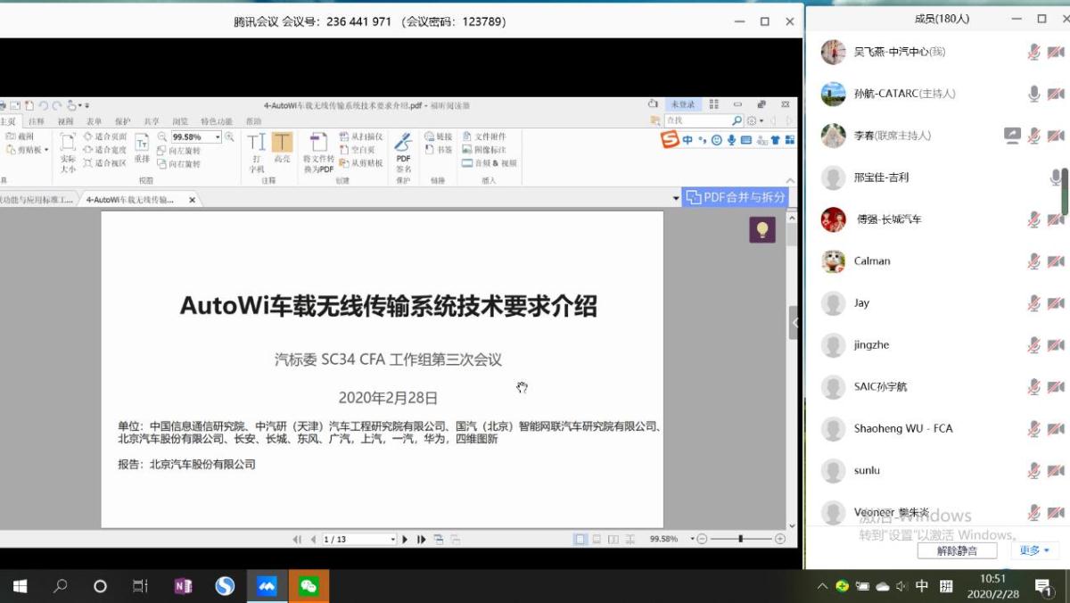This screenshot has height=603, width=1070.
Task: Open WeChat from the Windows taskbar
Action: (309, 586)
